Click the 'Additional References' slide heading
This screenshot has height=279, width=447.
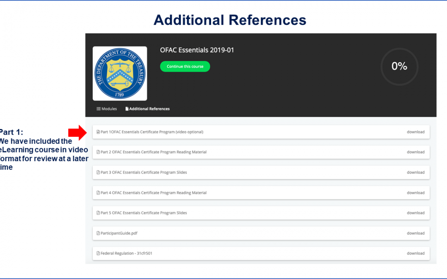[x=230, y=20]
